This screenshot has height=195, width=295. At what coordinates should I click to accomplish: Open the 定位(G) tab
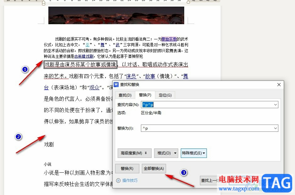point(165,95)
